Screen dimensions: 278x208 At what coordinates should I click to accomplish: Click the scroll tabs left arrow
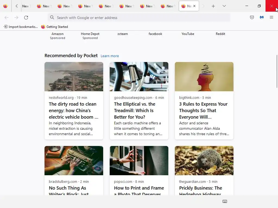click(17, 6)
